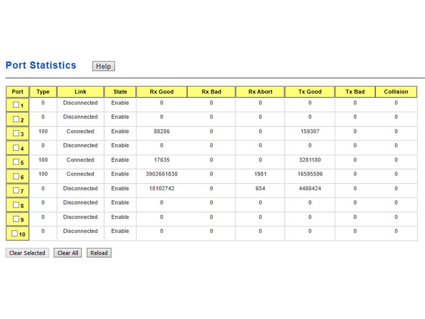The width and height of the screenshot is (425, 319).
Task: Click the Tx Good column header
Action: click(310, 91)
